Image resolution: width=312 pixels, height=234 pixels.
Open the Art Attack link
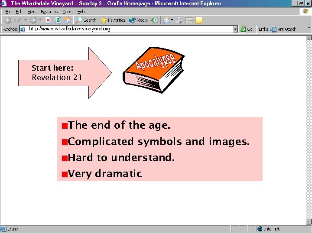point(283,29)
